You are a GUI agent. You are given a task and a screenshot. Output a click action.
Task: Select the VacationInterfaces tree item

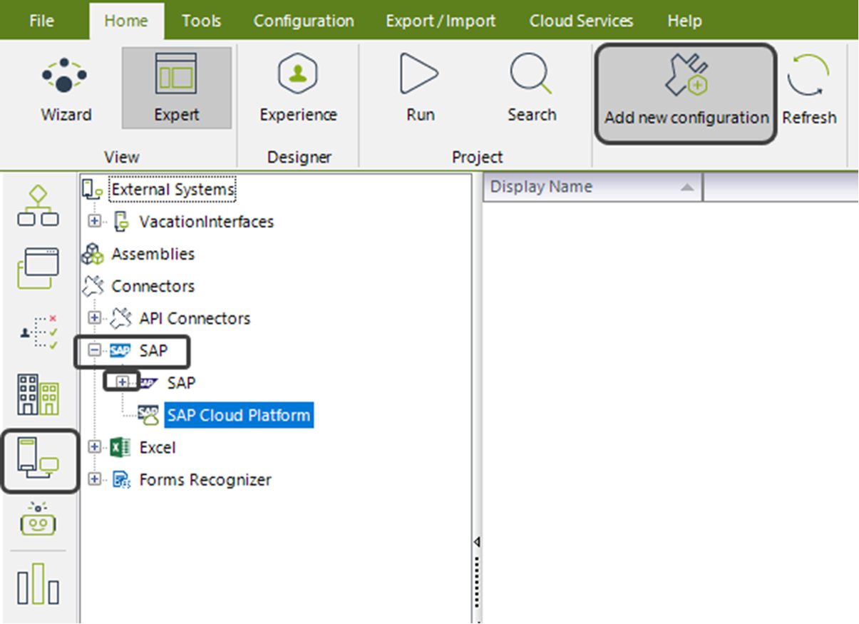[207, 222]
